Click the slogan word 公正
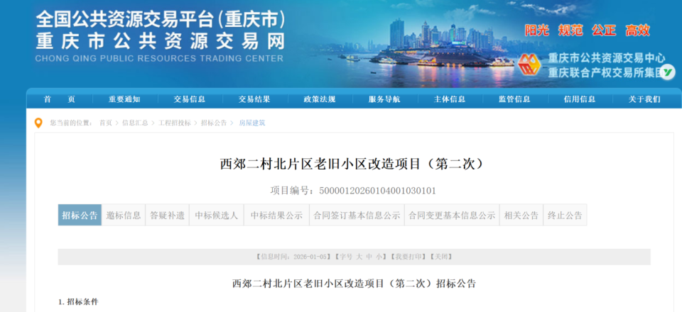 pos(604,30)
